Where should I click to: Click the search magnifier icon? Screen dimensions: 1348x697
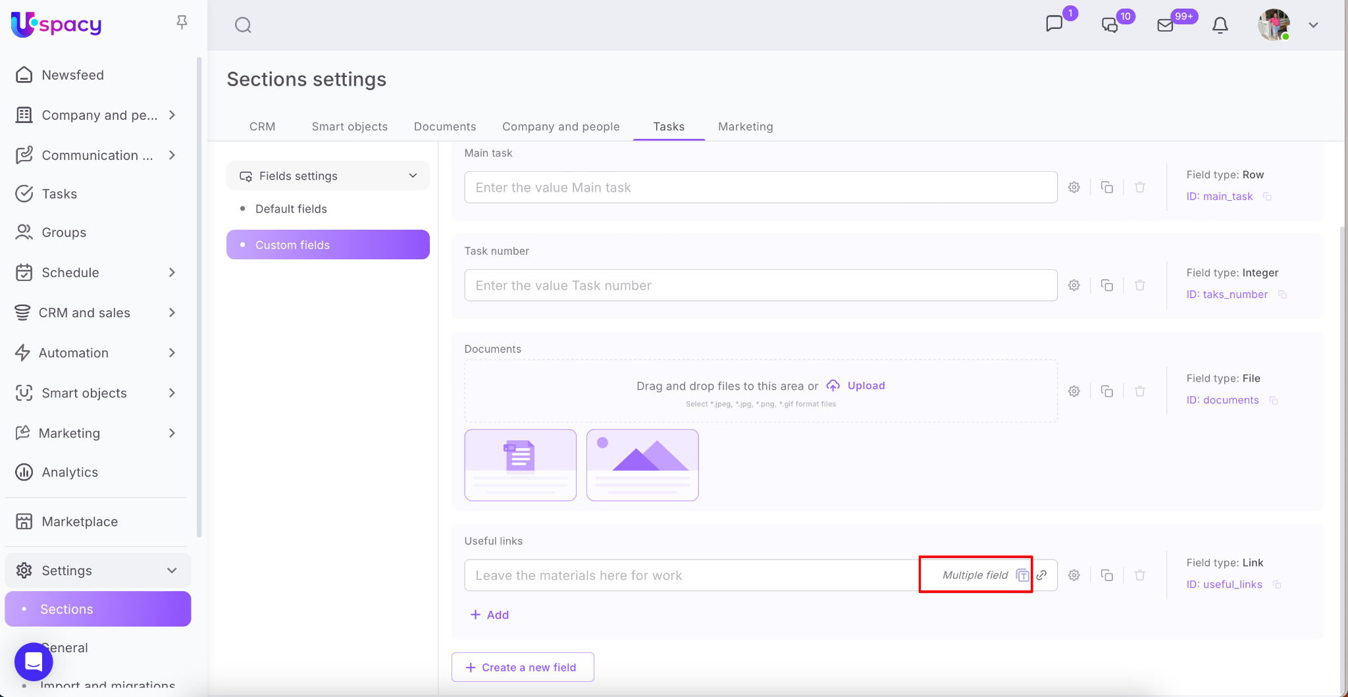[243, 25]
